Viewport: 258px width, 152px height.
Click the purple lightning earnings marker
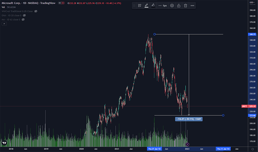pyautogui.click(x=187, y=145)
